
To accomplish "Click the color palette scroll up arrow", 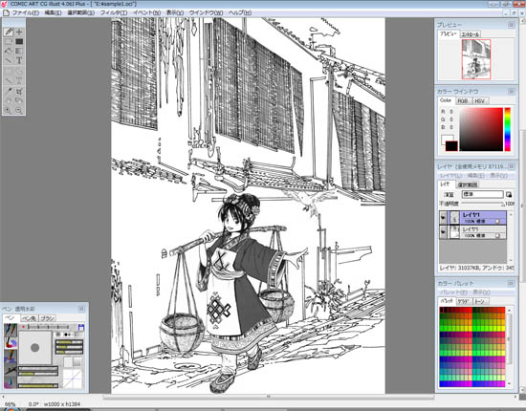I will (x=510, y=311).
